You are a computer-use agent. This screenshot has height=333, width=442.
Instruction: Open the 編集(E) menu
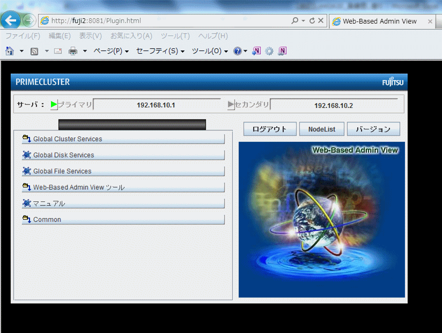60,36
